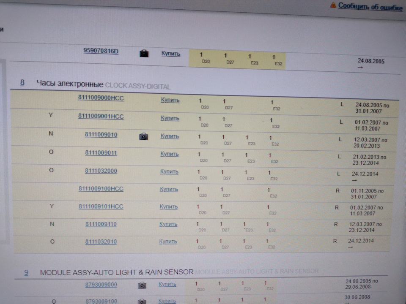This screenshot has width=406, height=304.
Task: Click the date range 12.03.2007 по 20.02.2013
Action: pyautogui.click(x=370, y=143)
